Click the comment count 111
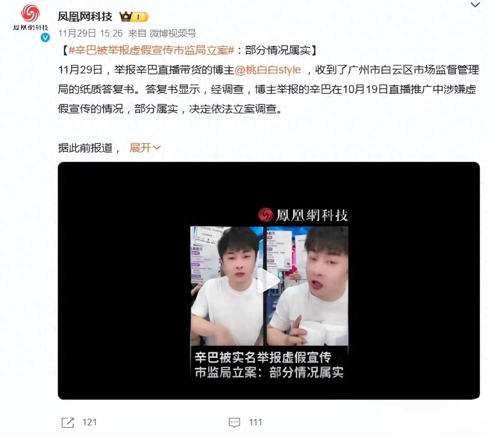This screenshot has height=435, width=487. pyautogui.click(x=255, y=422)
